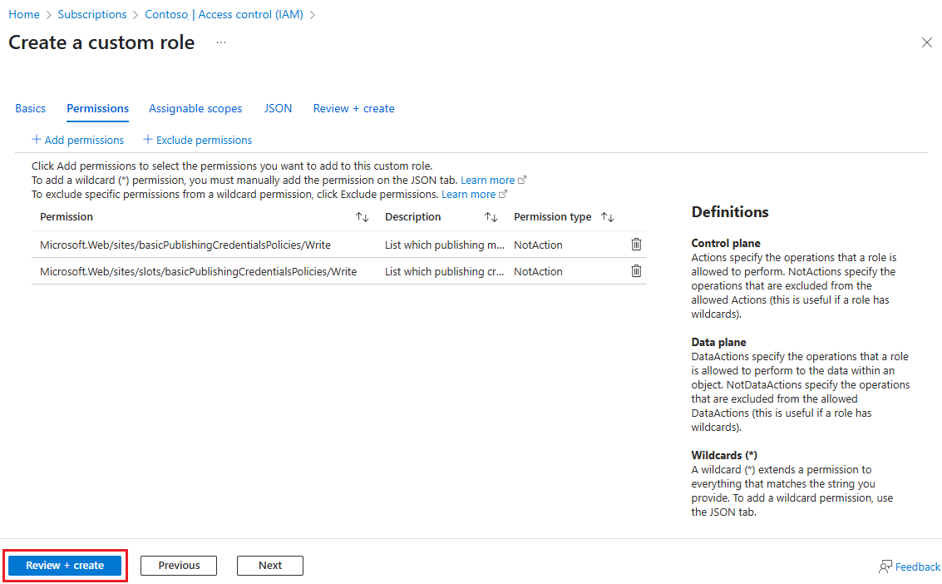Screen dimensions: 942x584
Task: Delete the slots basicPublishingCredentialsPolicies permission
Action: point(636,270)
